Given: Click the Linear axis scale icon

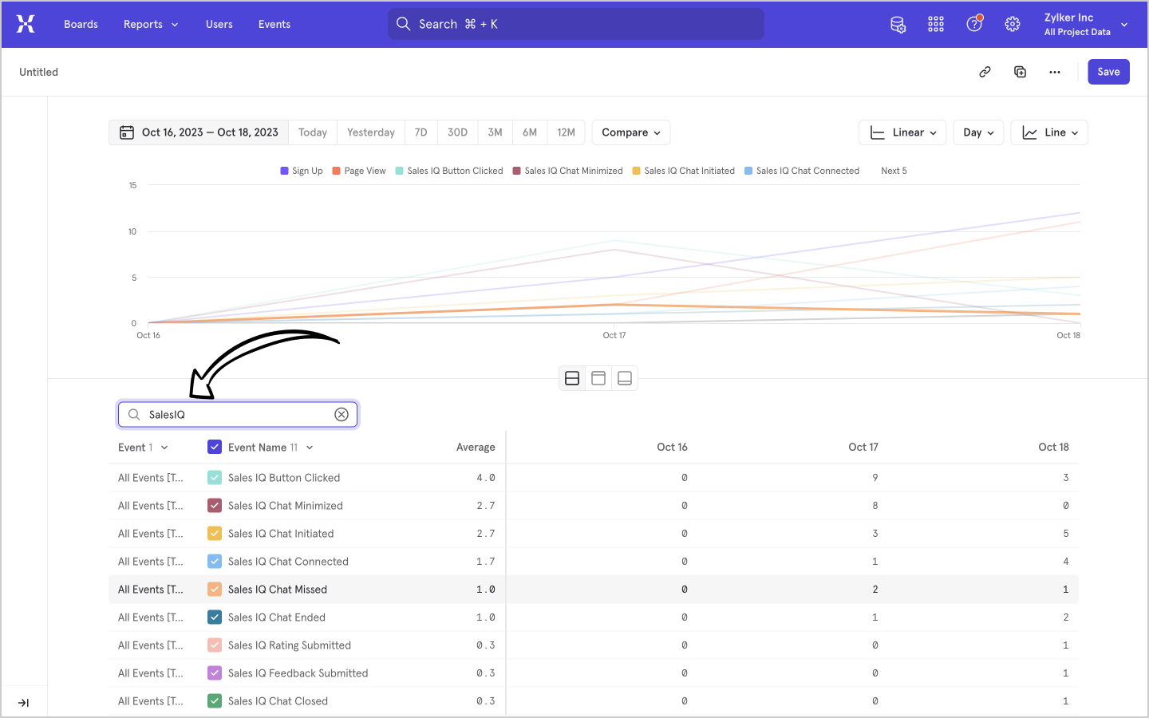Looking at the screenshot, I should click(877, 132).
